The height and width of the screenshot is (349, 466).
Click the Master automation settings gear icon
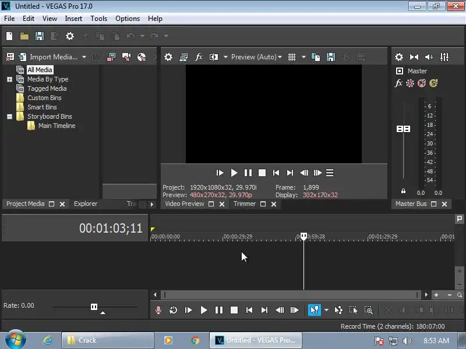click(410, 83)
